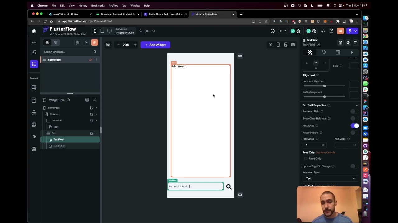Open the FlutterFlow dashboard home icon
Viewport: 398px width, 223px height.
pyautogui.click(x=34, y=31)
